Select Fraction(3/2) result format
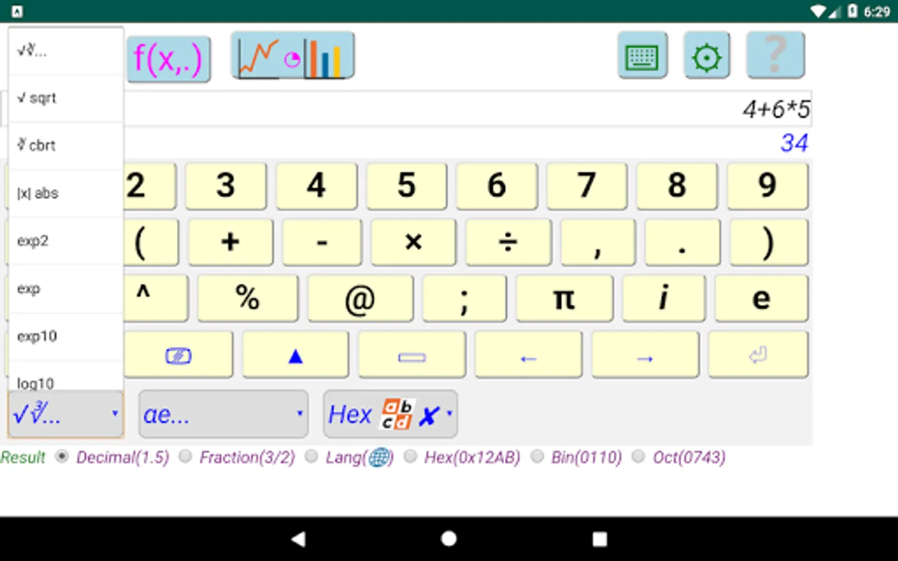This screenshot has width=898, height=561. tap(238, 458)
